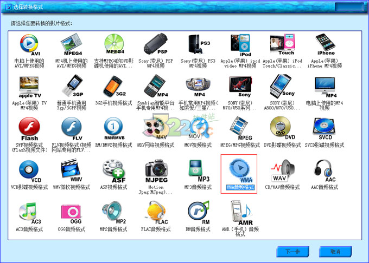Choose the red Flash SWF icon
The image size is (369, 263).
(29, 129)
